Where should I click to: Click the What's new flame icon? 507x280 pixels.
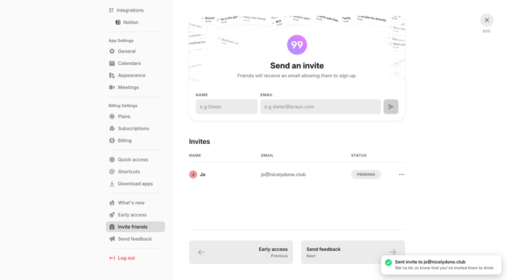pos(112,203)
